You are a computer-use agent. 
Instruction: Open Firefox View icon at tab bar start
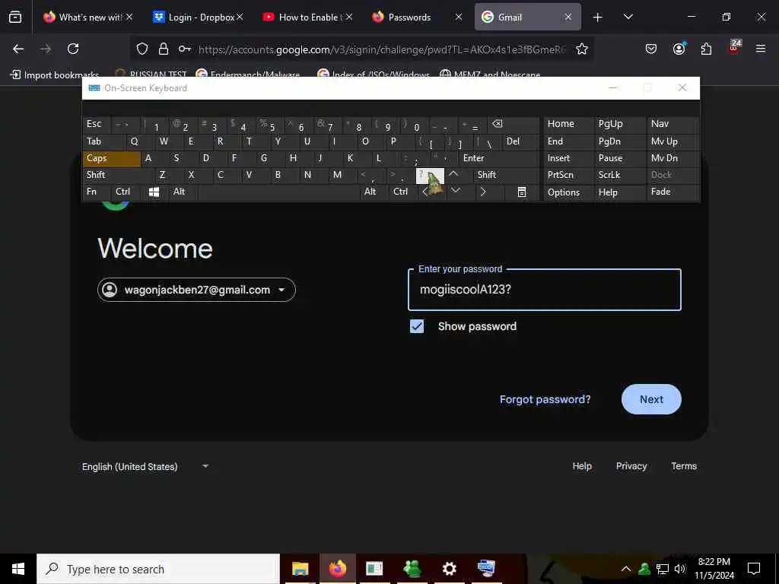click(x=15, y=17)
